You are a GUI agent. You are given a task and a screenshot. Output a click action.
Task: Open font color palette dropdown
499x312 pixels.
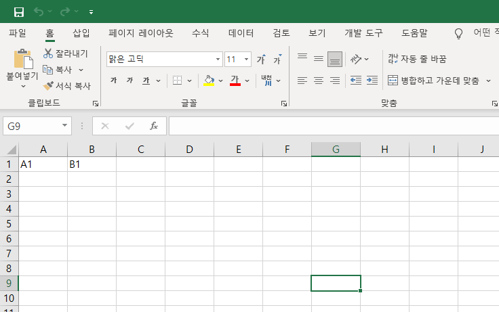coord(247,81)
